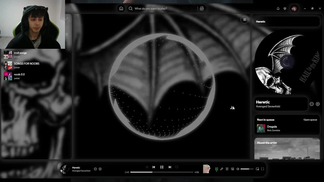Open the What's New bell notifications
The height and width of the screenshot is (182, 324).
point(278,9)
